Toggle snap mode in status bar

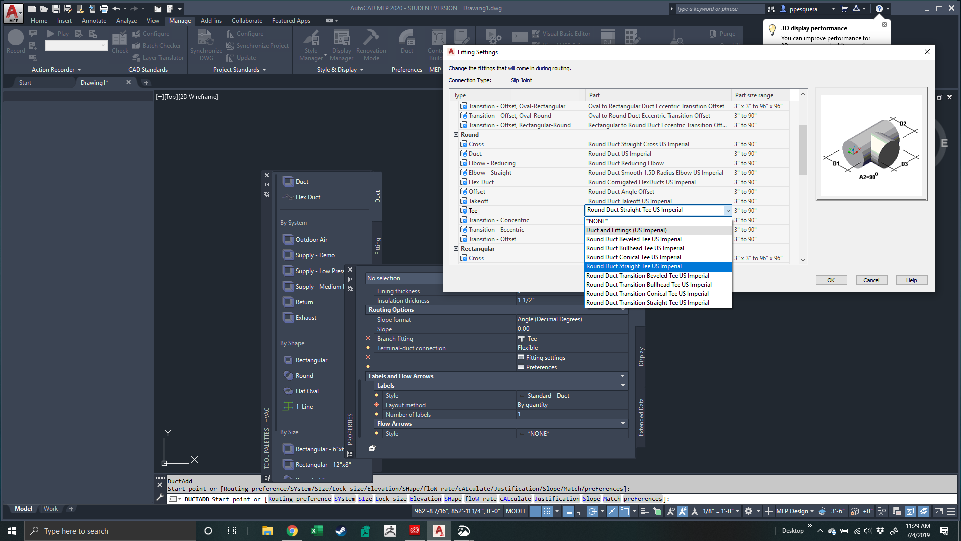(547, 511)
